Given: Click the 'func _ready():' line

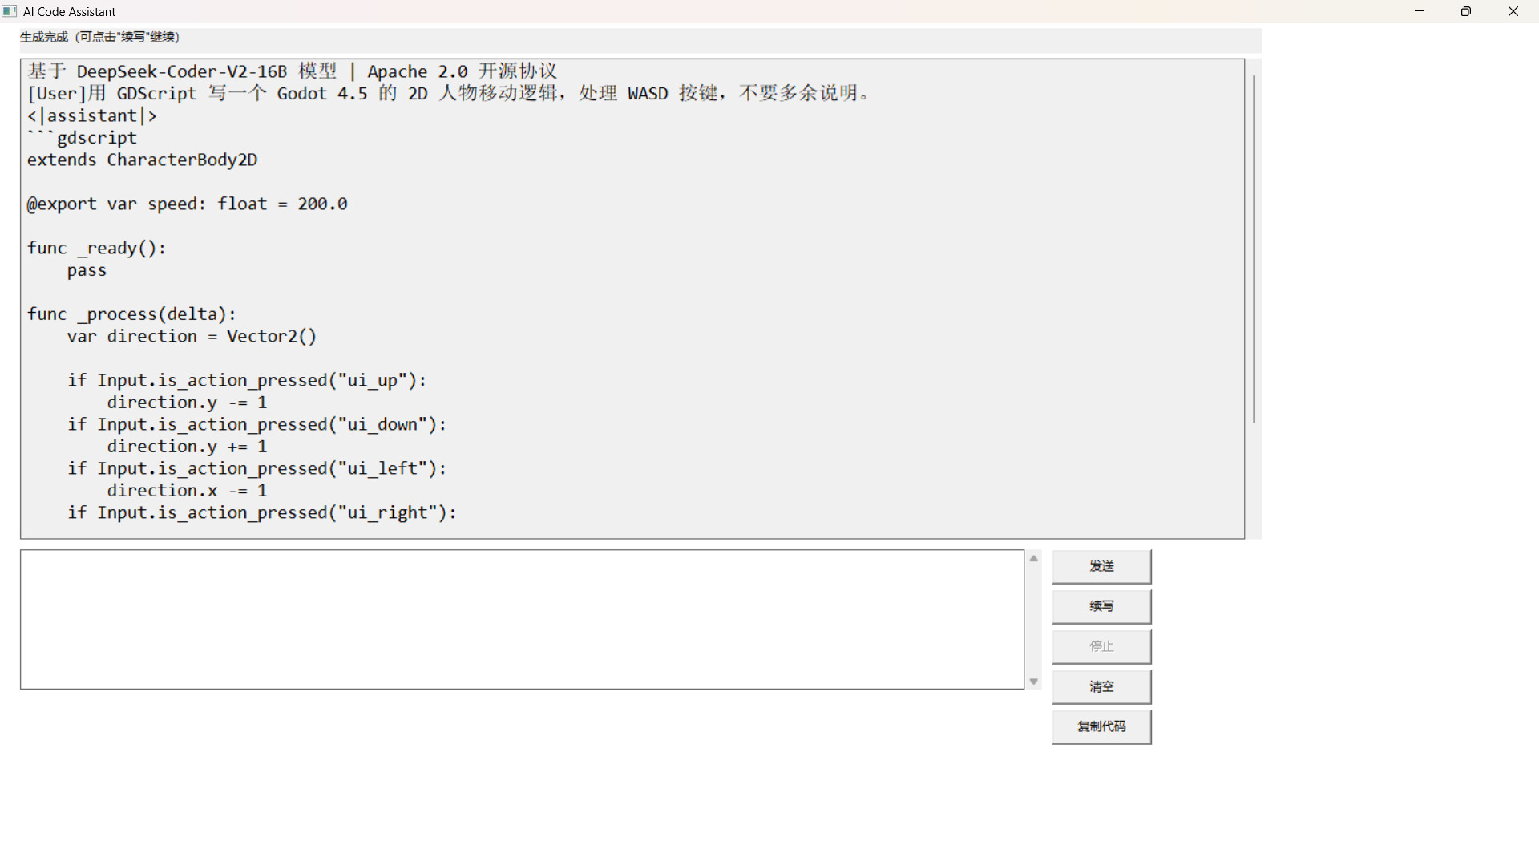Looking at the screenshot, I should point(96,248).
